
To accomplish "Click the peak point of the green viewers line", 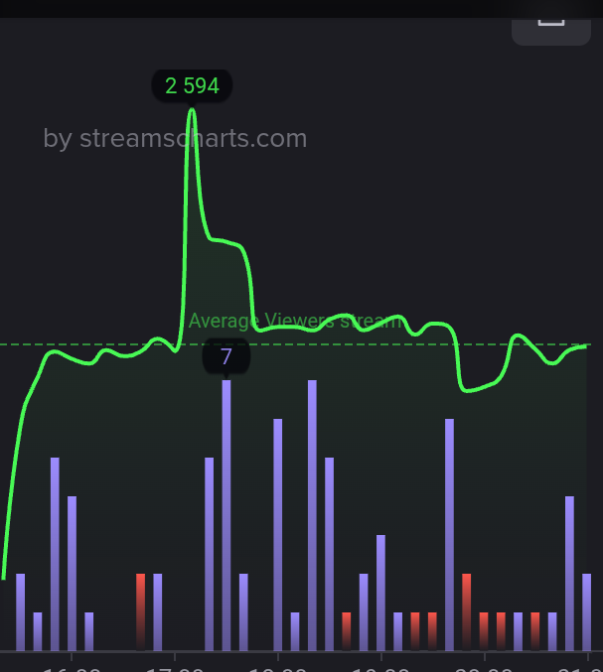I will pyautogui.click(x=192, y=110).
